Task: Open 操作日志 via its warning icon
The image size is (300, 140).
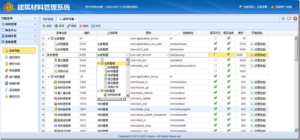Action: pos(7,96)
